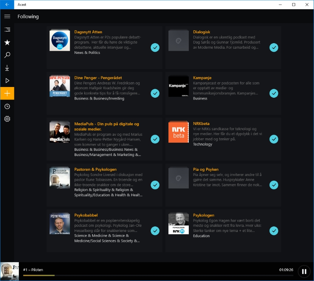Screen dimensions: 314x281
Task: Open the Pia og Psyken title
Action: click(x=206, y=169)
